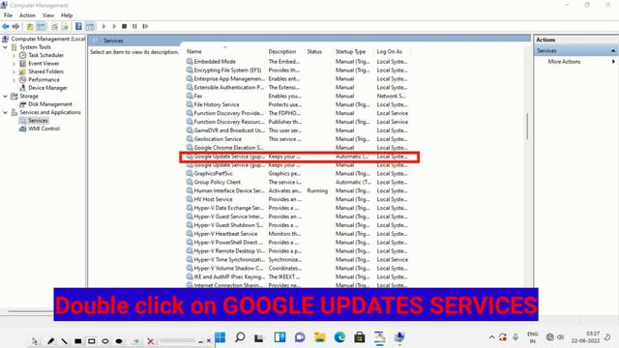The width and height of the screenshot is (619, 348).
Task: Select Human Interface Device Service row
Action: pos(298,190)
